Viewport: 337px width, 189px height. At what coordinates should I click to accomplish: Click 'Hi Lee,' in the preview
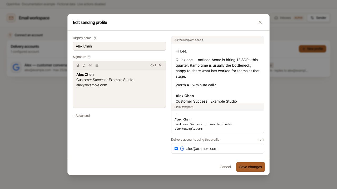pyautogui.click(x=181, y=51)
